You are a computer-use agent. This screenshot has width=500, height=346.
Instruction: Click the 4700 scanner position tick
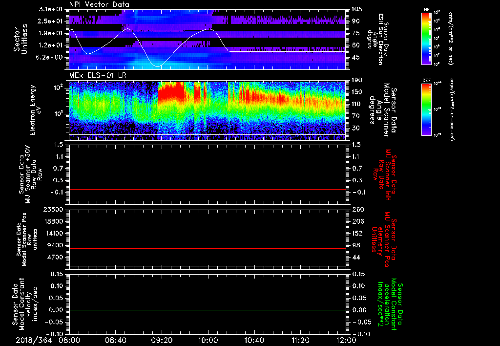[x=56, y=257]
